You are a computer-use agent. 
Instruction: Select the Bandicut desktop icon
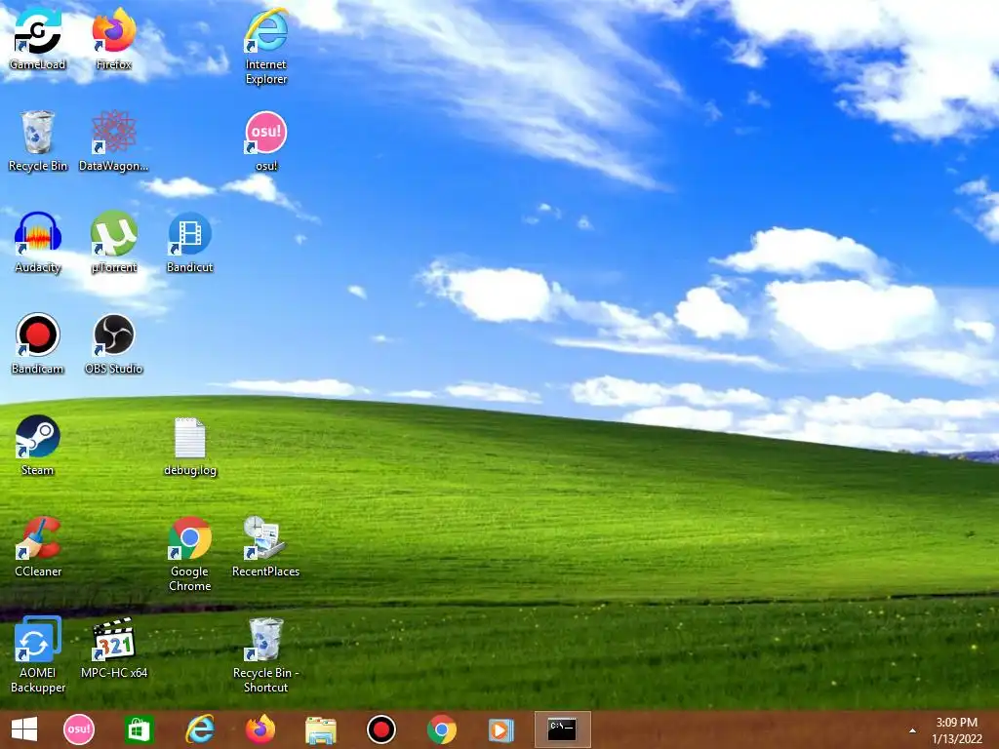point(190,242)
